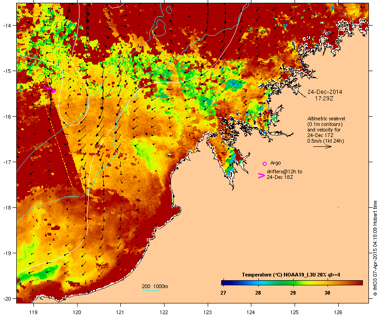
Task: Click the longitude label '120'
Action: (x=77, y=312)
